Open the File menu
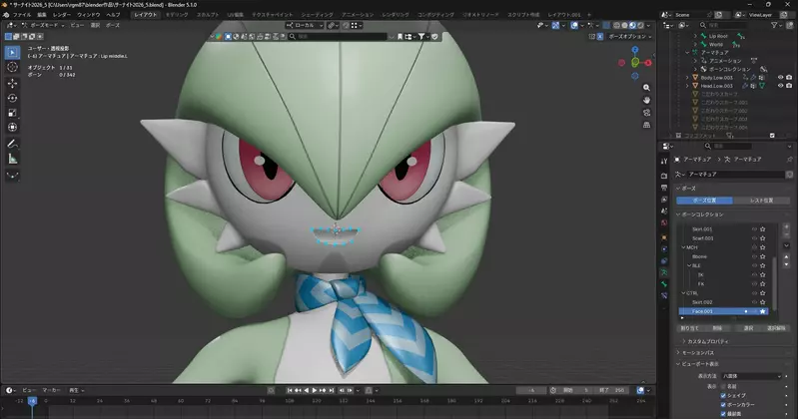 pos(22,15)
